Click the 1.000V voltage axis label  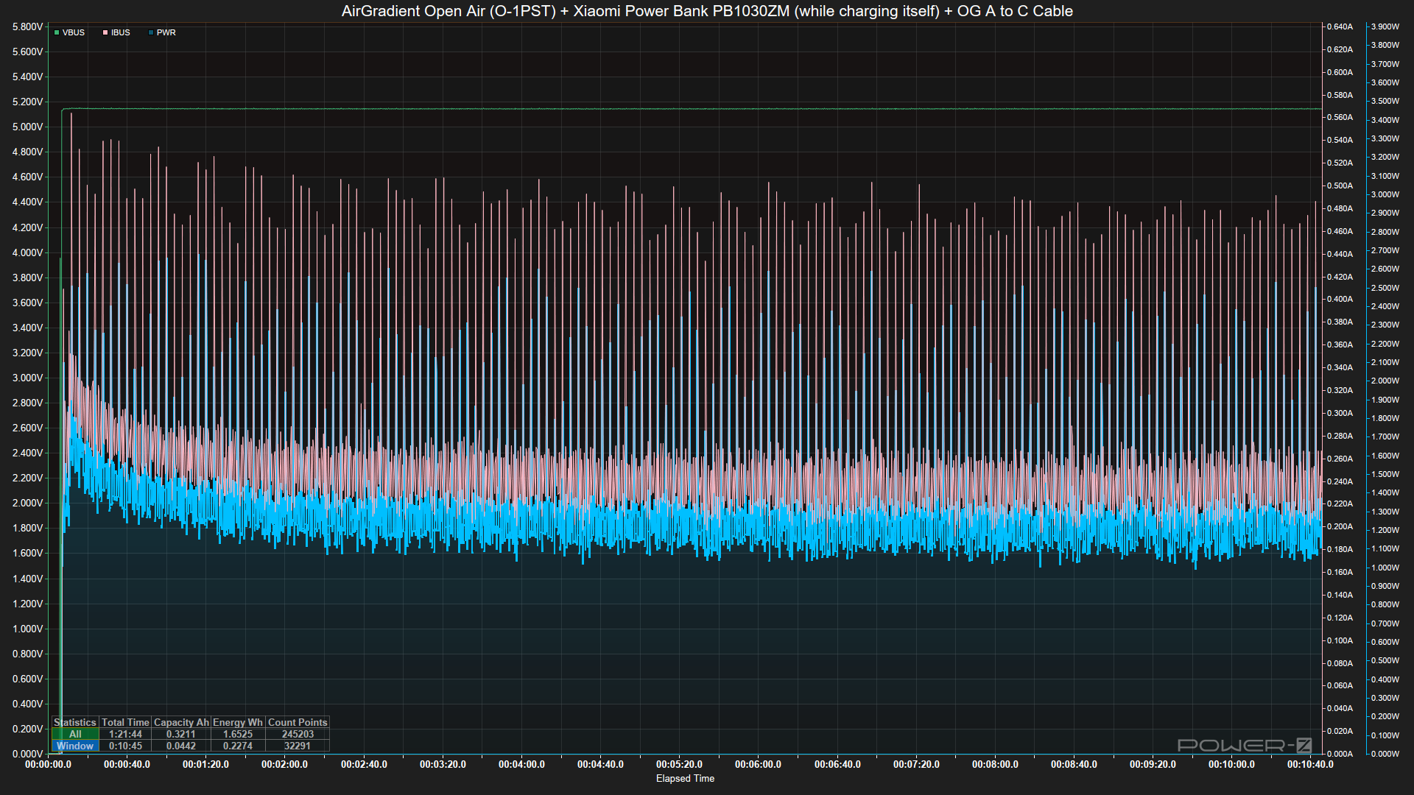(28, 629)
